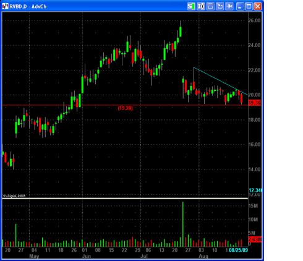
Task: Click the red 19.36 current price tag
Action: tap(254, 103)
